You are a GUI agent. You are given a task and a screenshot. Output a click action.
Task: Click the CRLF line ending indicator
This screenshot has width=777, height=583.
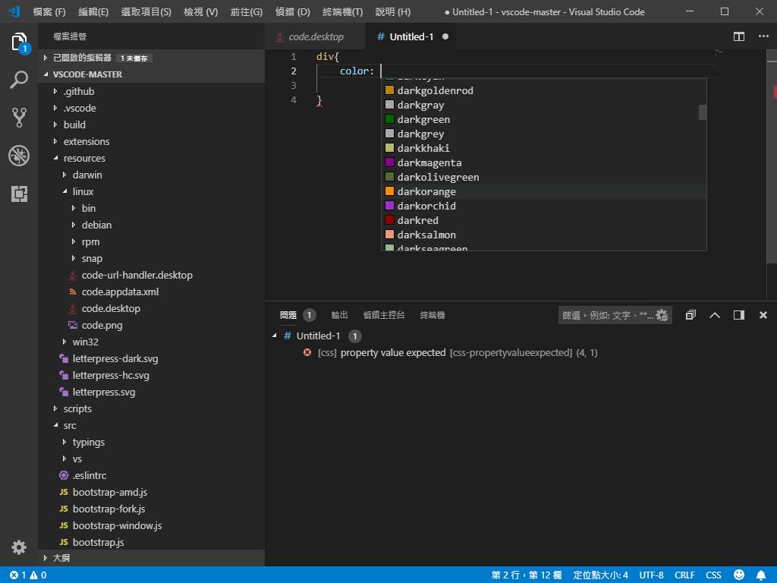(684, 575)
